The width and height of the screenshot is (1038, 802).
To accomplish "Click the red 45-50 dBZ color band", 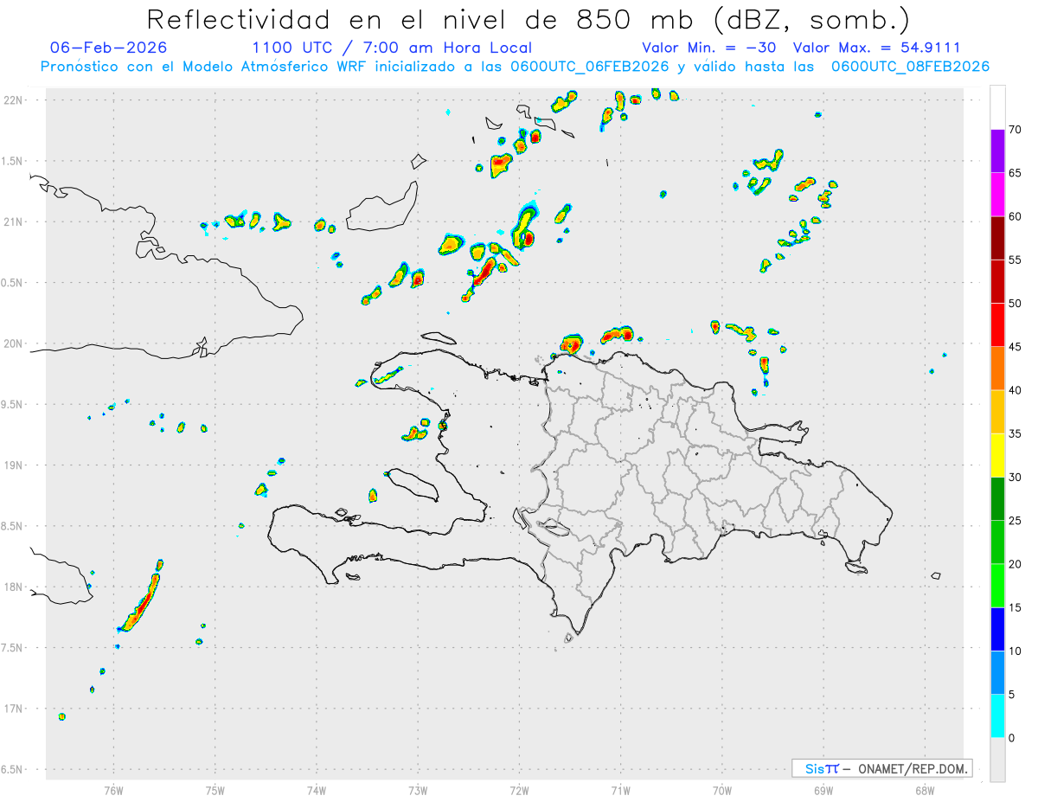I will 997,325.
